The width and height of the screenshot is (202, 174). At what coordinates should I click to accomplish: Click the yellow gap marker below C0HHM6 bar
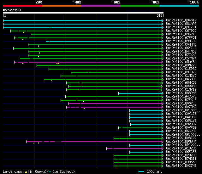[x=39, y=46]
